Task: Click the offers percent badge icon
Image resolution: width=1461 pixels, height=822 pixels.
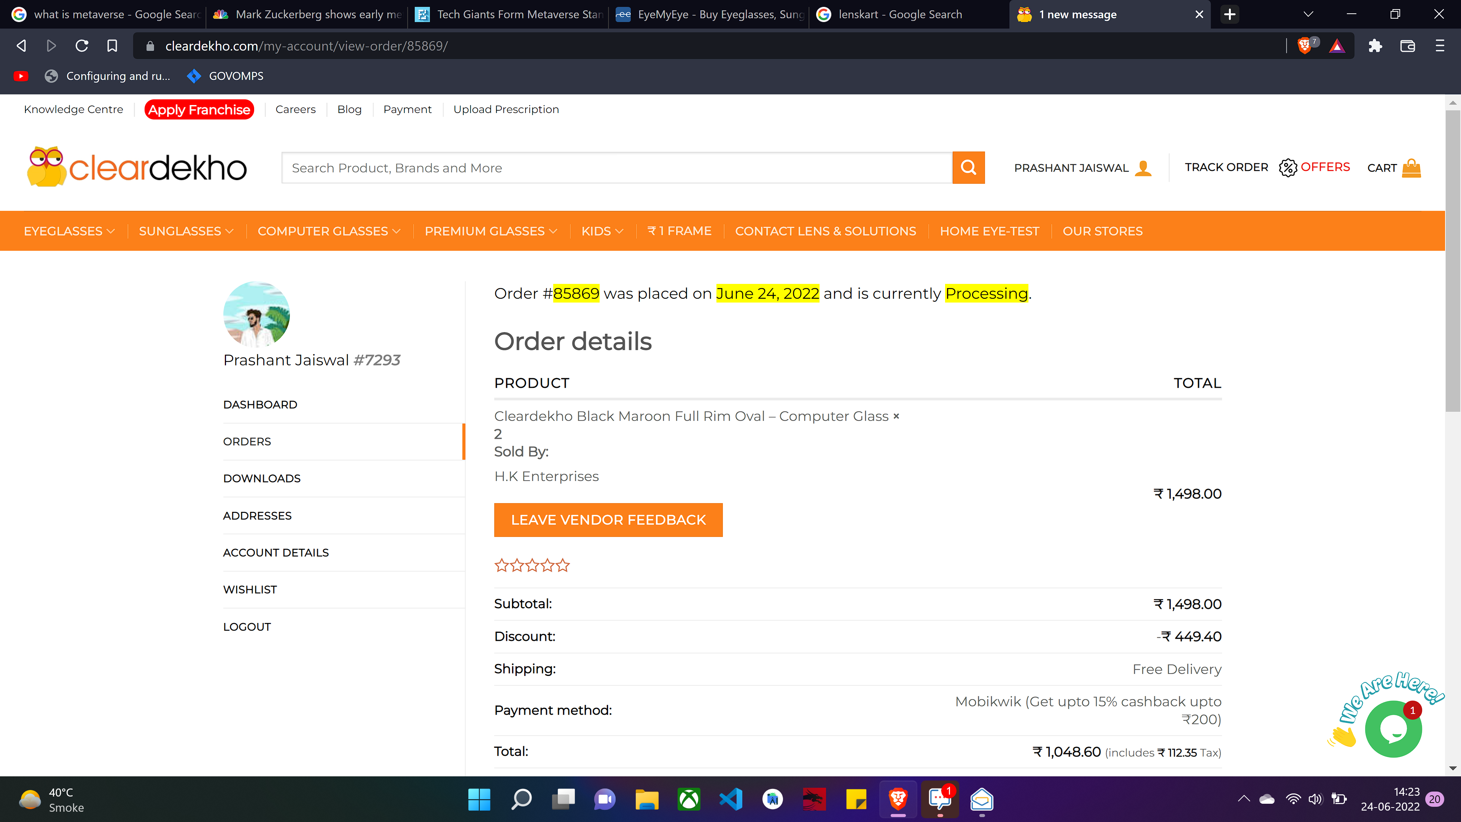Action: [x=1288, y=167]
